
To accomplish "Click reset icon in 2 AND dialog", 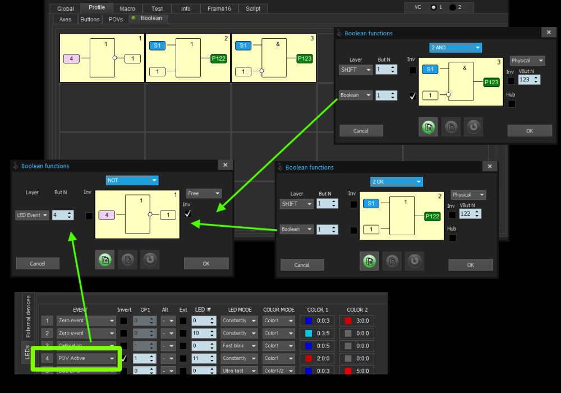I will click(473, 127).
